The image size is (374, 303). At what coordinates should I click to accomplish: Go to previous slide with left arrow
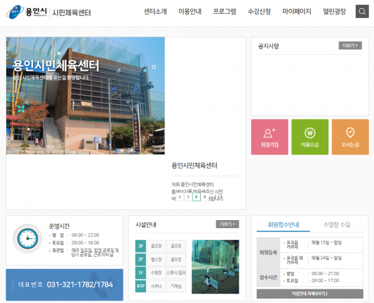180,197
